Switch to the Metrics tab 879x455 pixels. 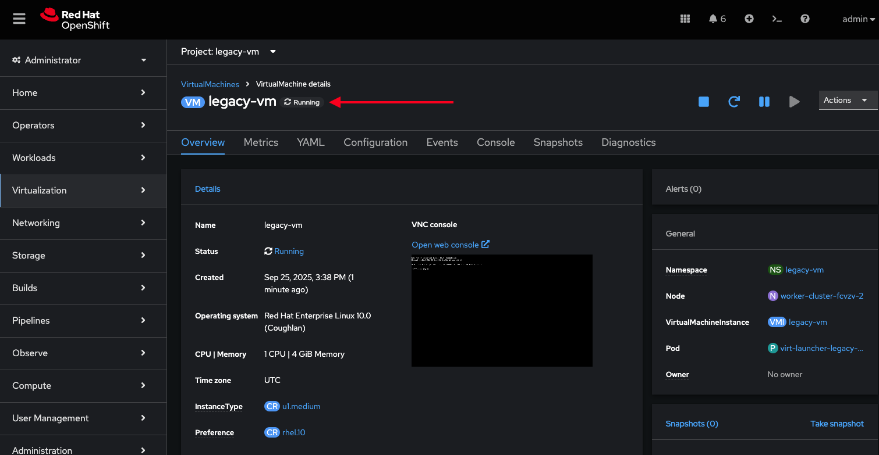point(261,142)
